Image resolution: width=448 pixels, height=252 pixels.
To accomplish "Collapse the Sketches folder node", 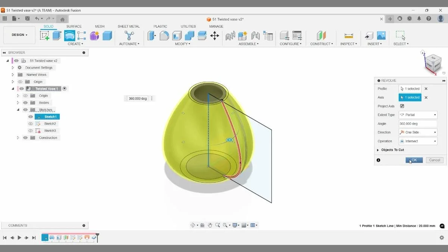I will point(18,110).
